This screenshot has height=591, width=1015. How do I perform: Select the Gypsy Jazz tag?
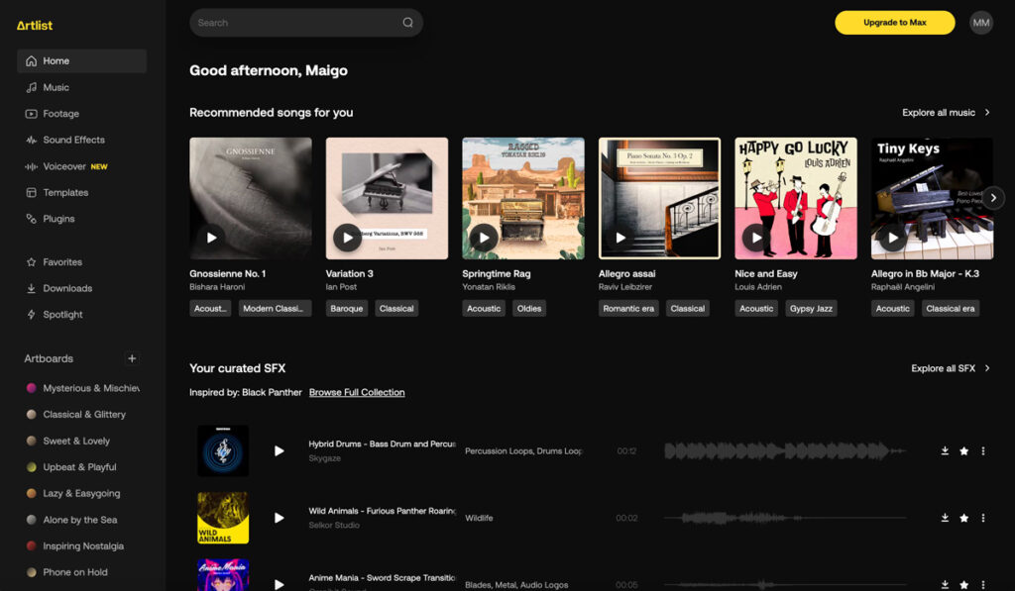[x=811, y=309]
